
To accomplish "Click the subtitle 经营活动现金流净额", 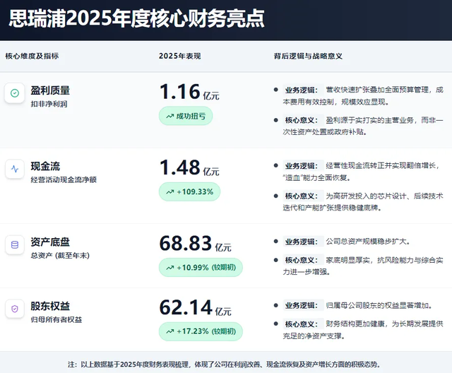I will pyautogui.click(x=64, y=179).
